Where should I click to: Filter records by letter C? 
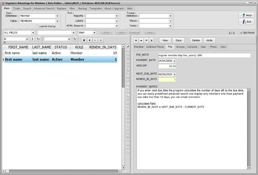click(128, 62)
